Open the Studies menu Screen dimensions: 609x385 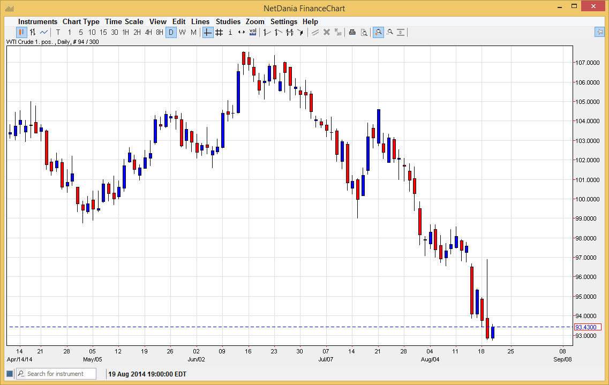pyautogui.click(x=228, y=21)
